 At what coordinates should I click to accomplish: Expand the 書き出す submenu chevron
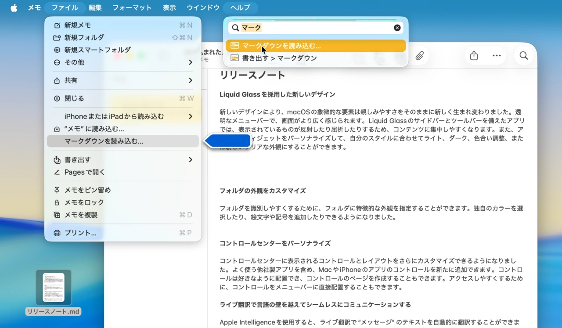191,159
